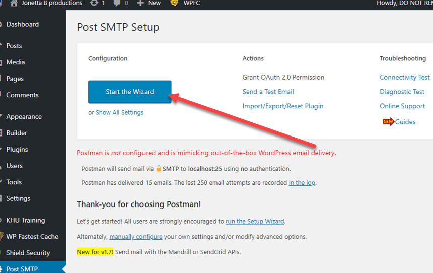The height and width of the screenshot is (273, 433).
Task: Click the 'Thank-you for choosing Postman!' heading
Action: pos(138,204)
